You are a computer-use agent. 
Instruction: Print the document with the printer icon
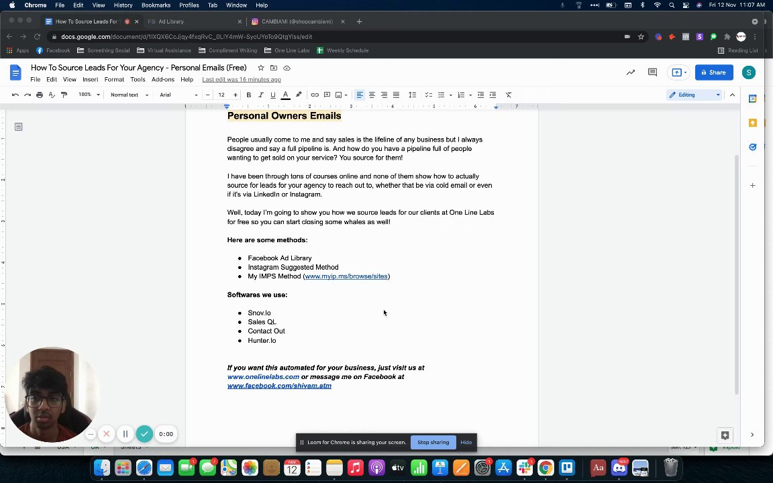tap(40, 95)
